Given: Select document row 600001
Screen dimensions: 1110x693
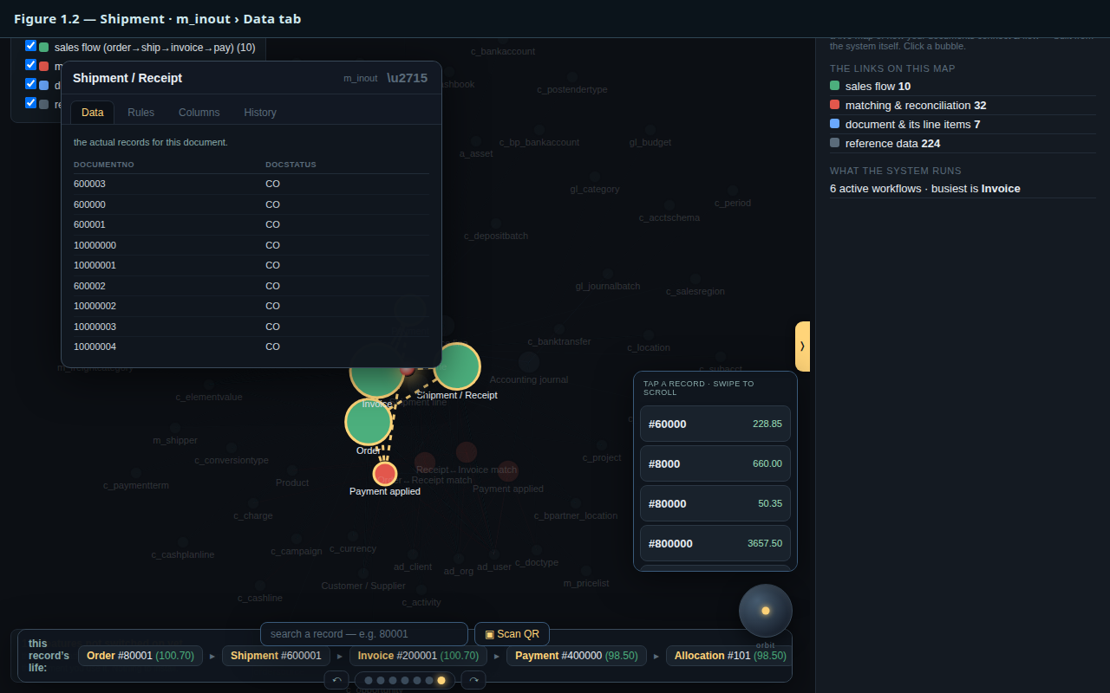Looking at the screenshot, I should (x=251, y=224).
